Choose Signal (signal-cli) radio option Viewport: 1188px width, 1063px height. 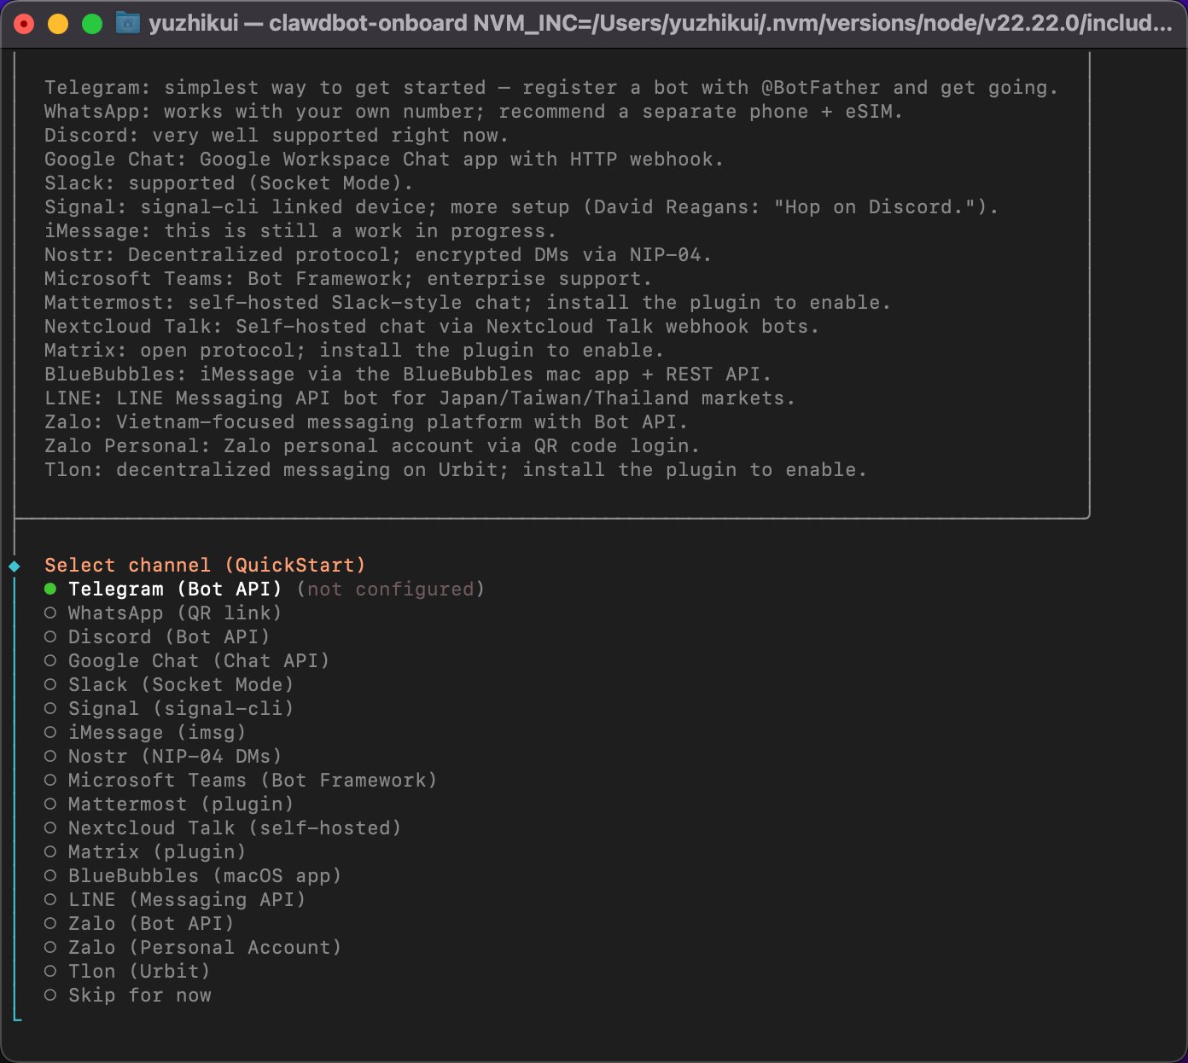[169, 709]
